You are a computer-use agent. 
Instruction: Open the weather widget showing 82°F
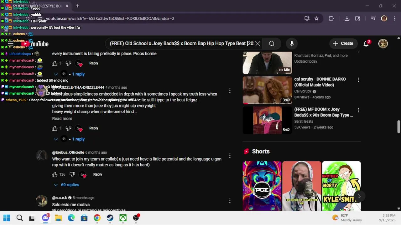tap(347, 218)
